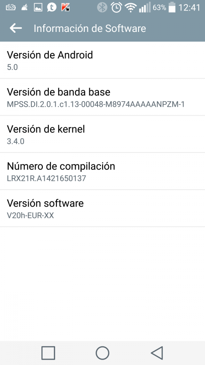205x365 pixels.
Task: Tap the back arrow in header
Action: [16, 28]
